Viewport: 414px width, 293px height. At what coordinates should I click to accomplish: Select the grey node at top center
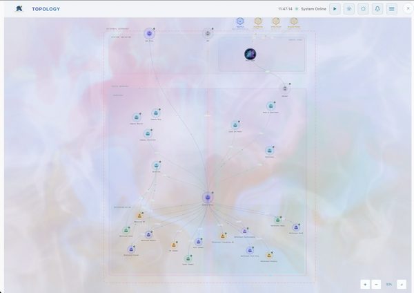click(208, 34)
